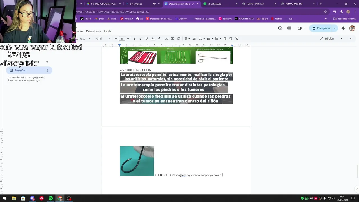This screenshot has width=359, height=202.
Task: Open Spotify from the taskbar
Action: pyautogui.click(x=51, y=198)
